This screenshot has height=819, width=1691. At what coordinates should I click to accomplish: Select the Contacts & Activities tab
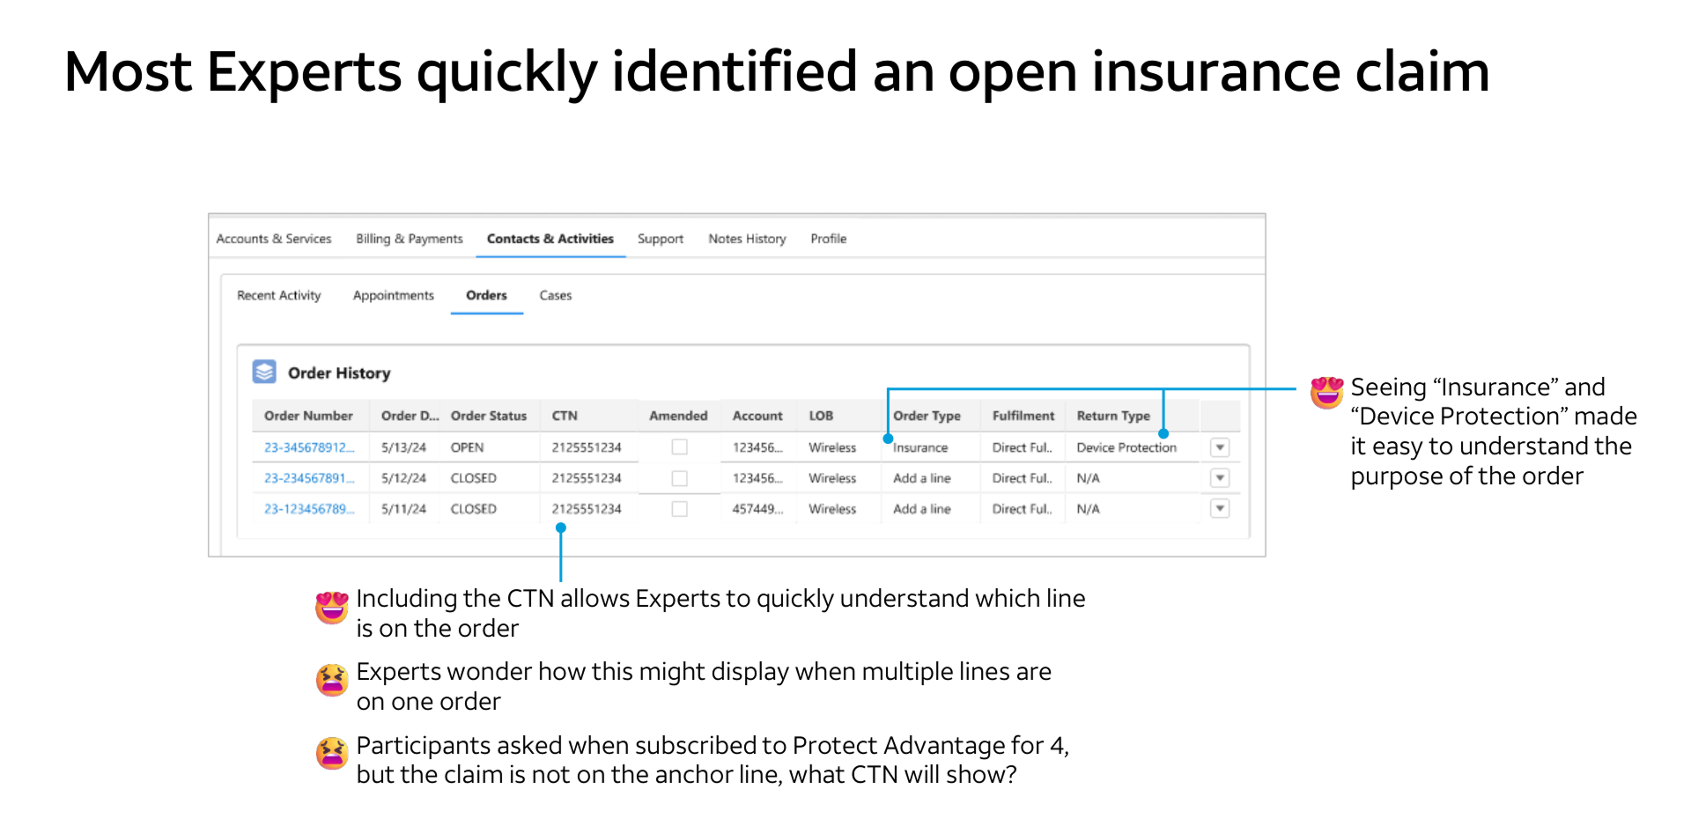550,239
